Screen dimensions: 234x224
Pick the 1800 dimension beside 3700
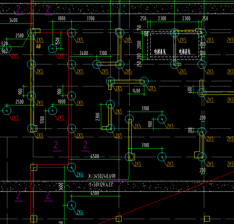[x=62, y=18]
